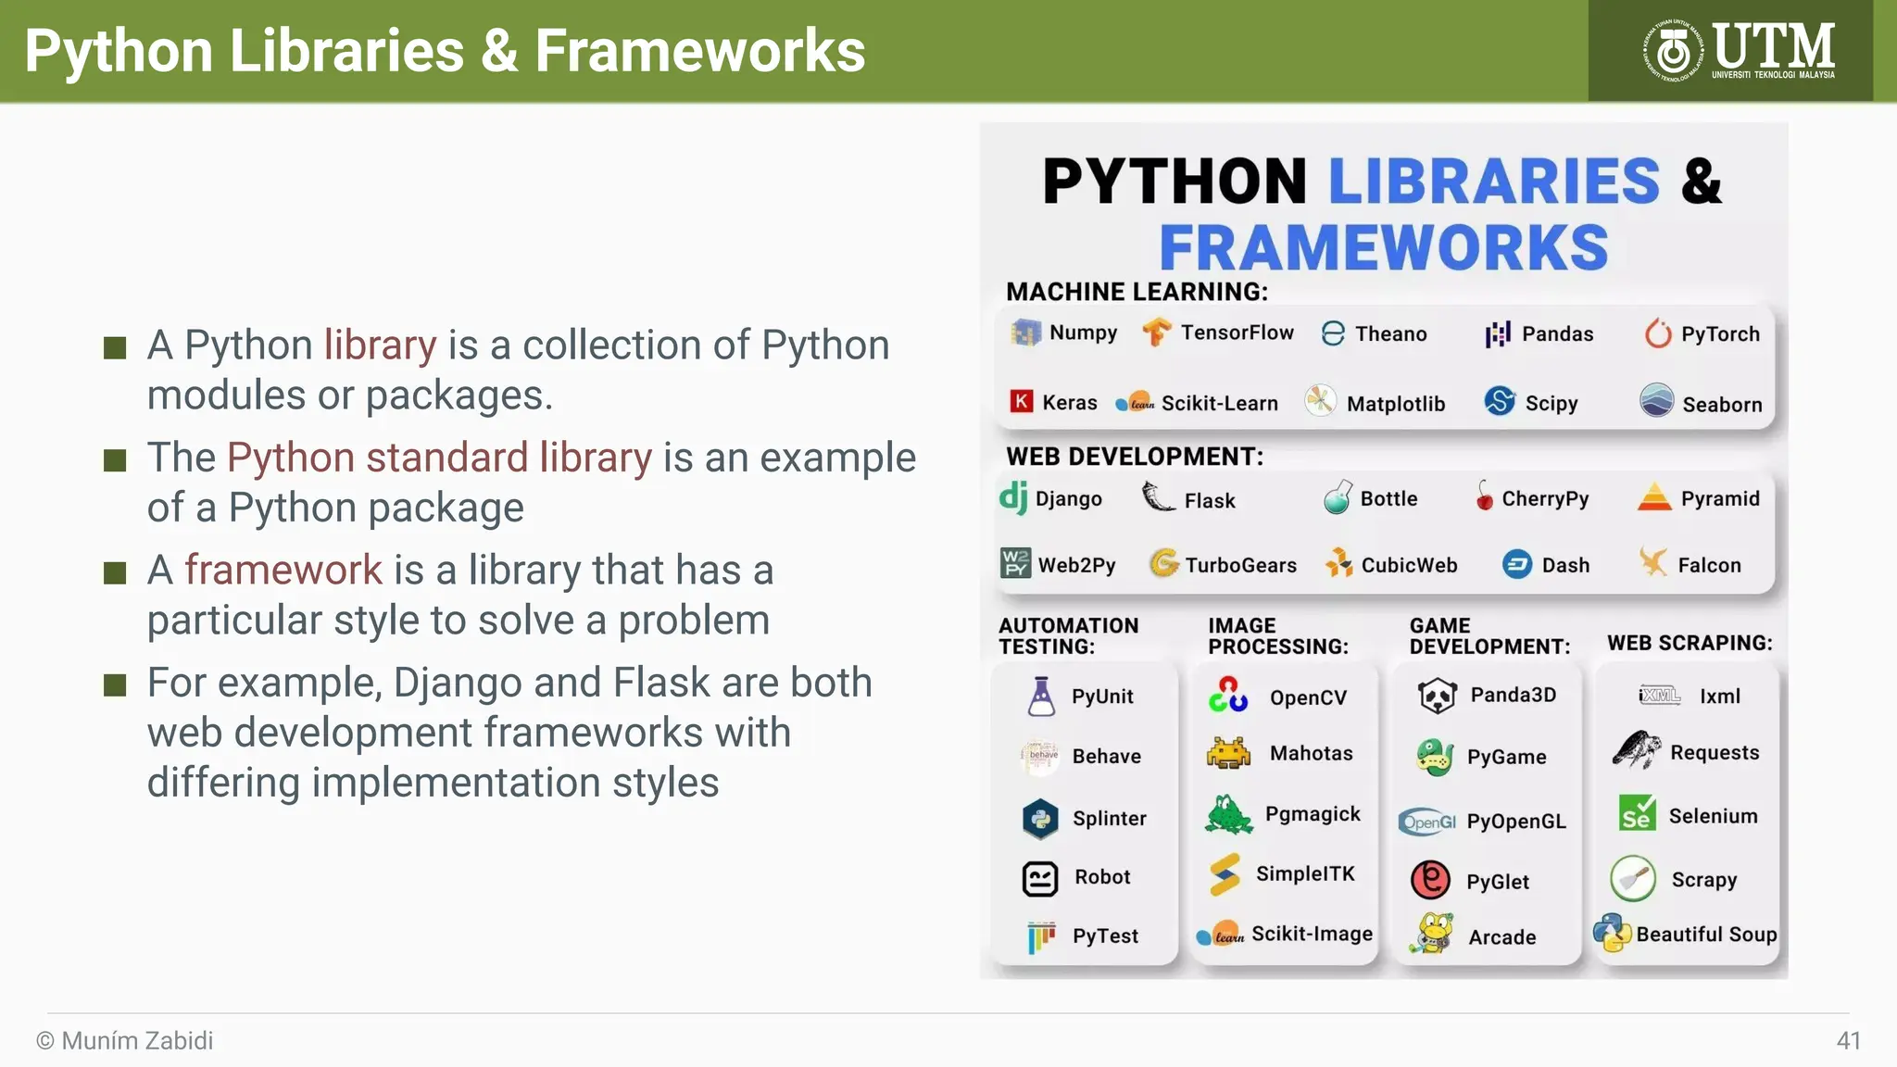Click the Matplotlib circular icon
Screen dimensions: 1897x1067
coord(1320,401)
